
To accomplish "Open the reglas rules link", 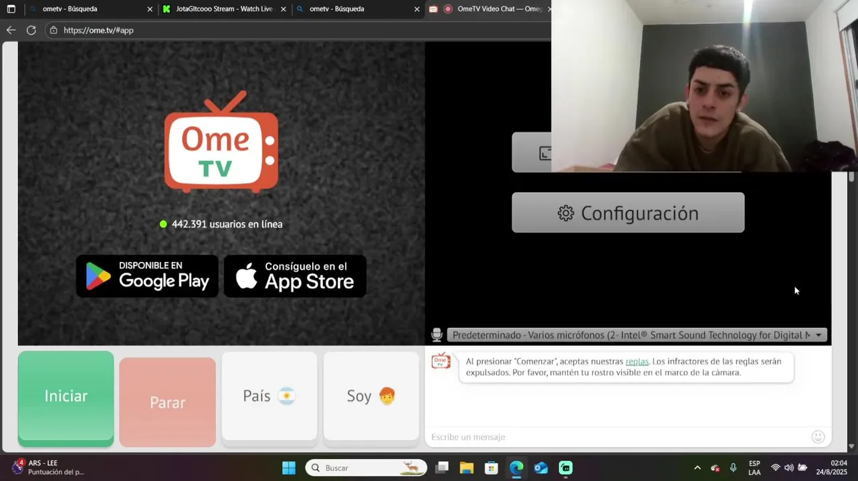I will tap(637, 361).
